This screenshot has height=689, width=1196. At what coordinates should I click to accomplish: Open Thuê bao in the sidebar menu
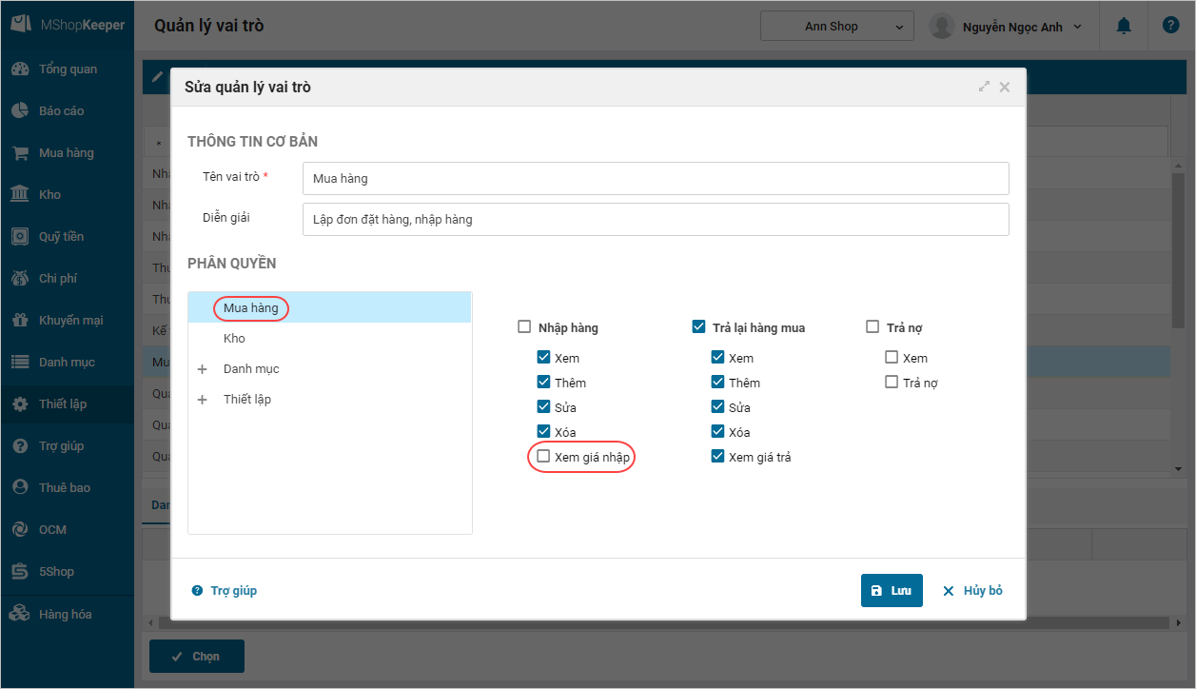pos(64,488)
